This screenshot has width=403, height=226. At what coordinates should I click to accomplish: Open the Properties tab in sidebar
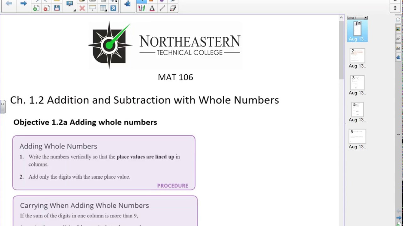point(398,48)
